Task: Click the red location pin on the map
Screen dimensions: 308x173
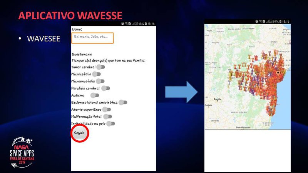Action: [278, 73]
